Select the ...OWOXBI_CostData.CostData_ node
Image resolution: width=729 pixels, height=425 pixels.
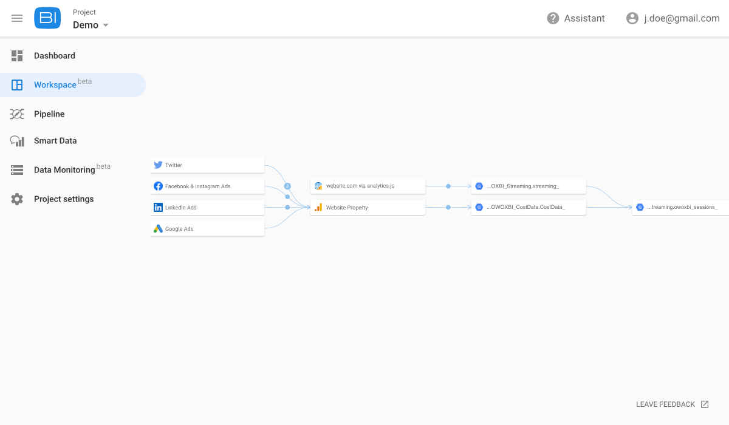tap(529, 208)
